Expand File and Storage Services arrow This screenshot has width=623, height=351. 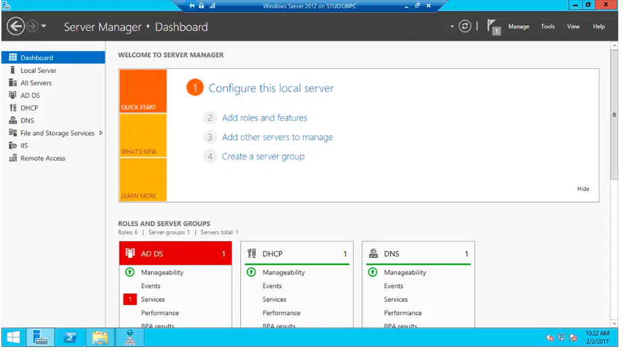tap(101, 133)
